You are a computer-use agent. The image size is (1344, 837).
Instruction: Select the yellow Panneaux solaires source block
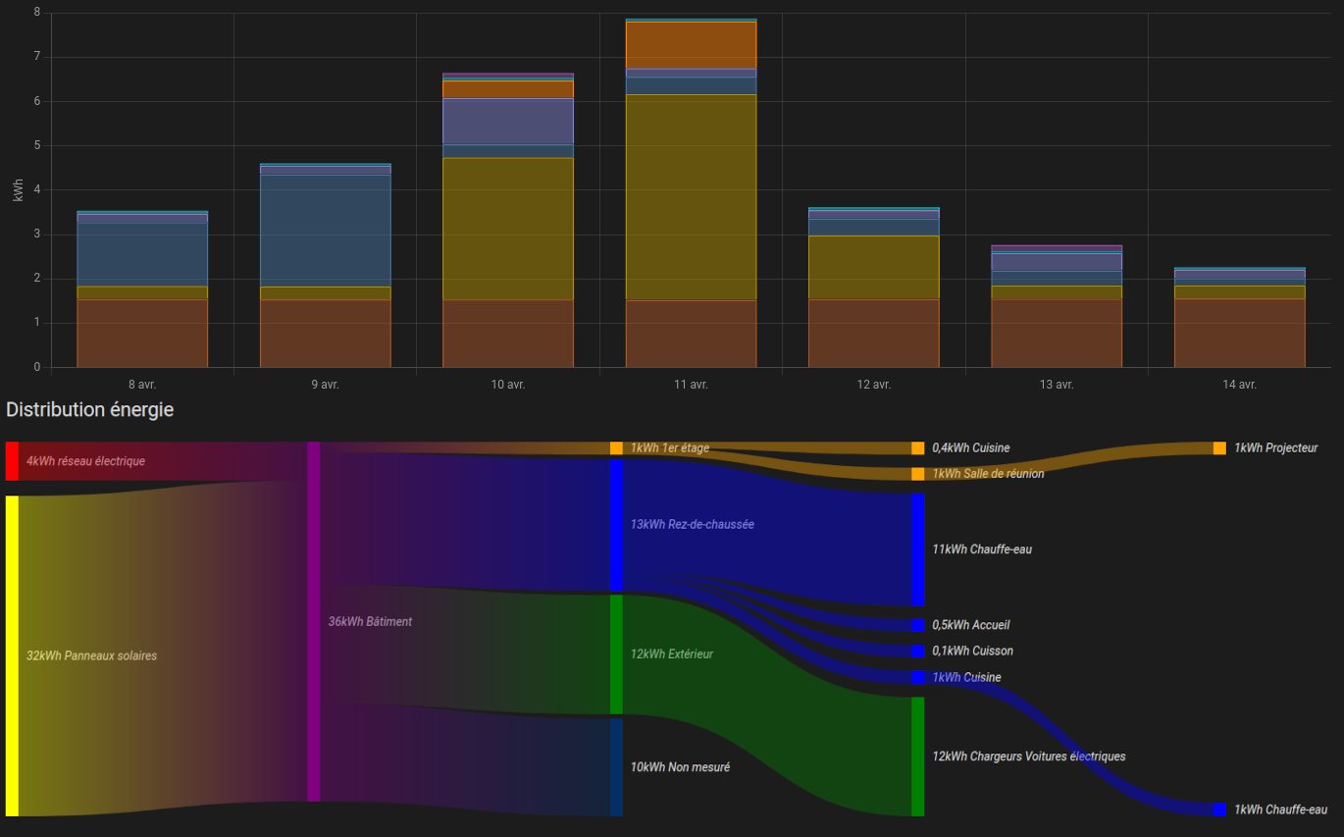12,655
